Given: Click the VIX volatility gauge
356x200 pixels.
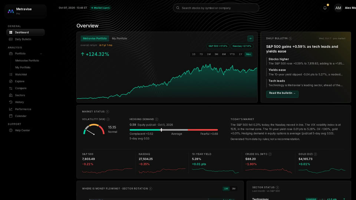Looking at the screenshot, I should (94, 129).
